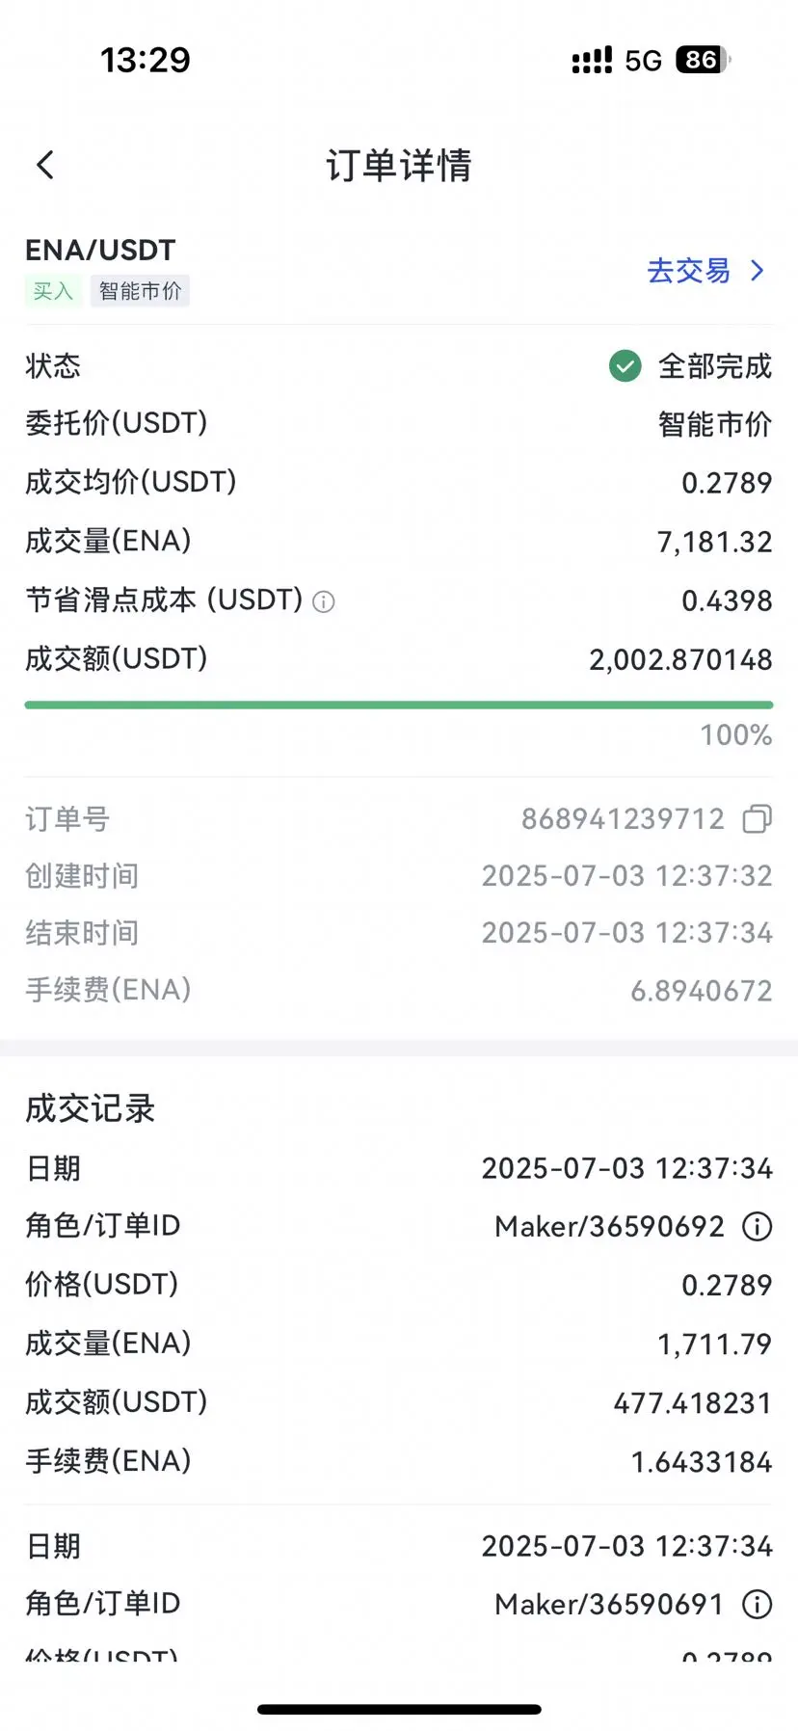Screen dimensions: 798x1731
Task: Tap info icon next to Maker/36590691
Action: pos(757,1604)
